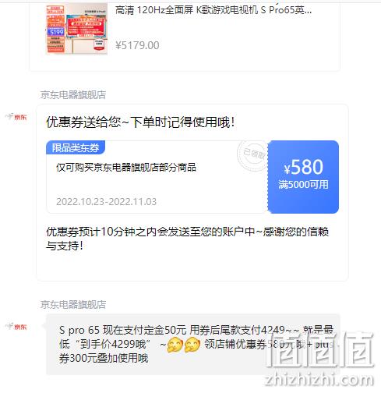Click the 限品类东券 coupon tag
Screen dimensions: 381x393
pyautogui.click(x=76, y=147)
